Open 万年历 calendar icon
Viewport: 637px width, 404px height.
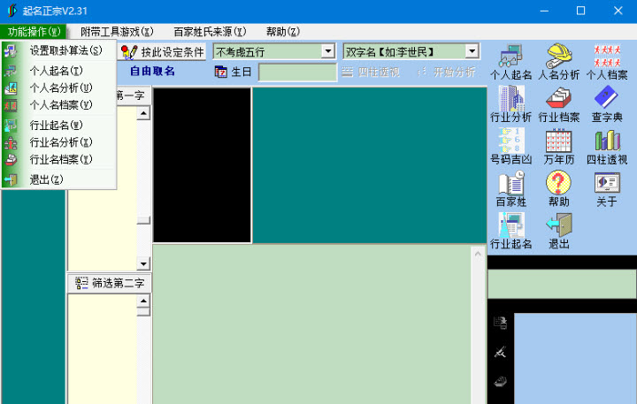tap(558, 147)
